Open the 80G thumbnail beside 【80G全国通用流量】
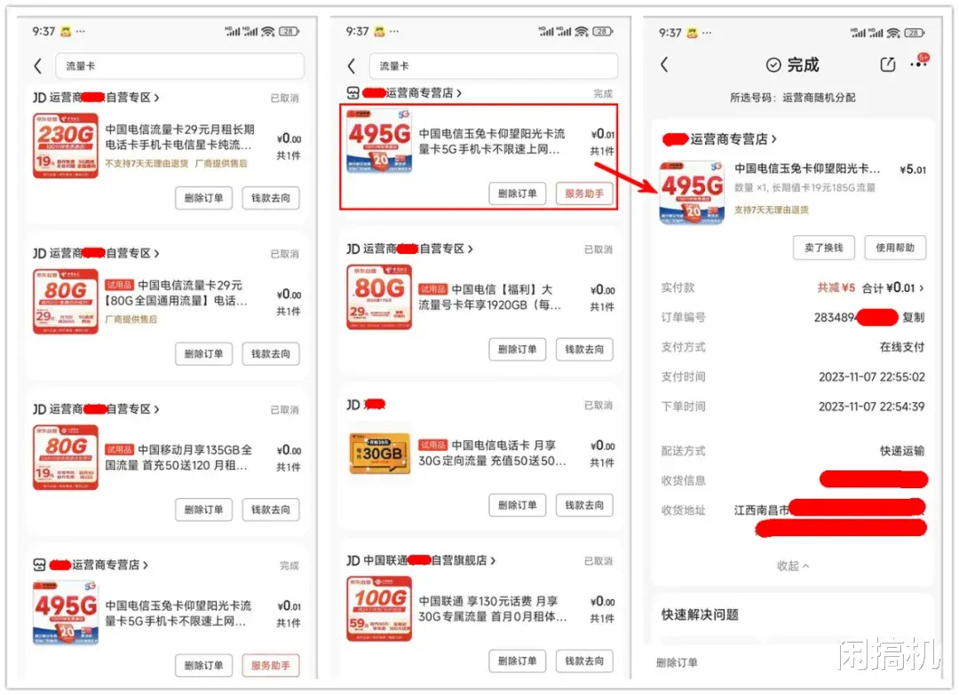The image size is (959, 695). tap(66, 302)
